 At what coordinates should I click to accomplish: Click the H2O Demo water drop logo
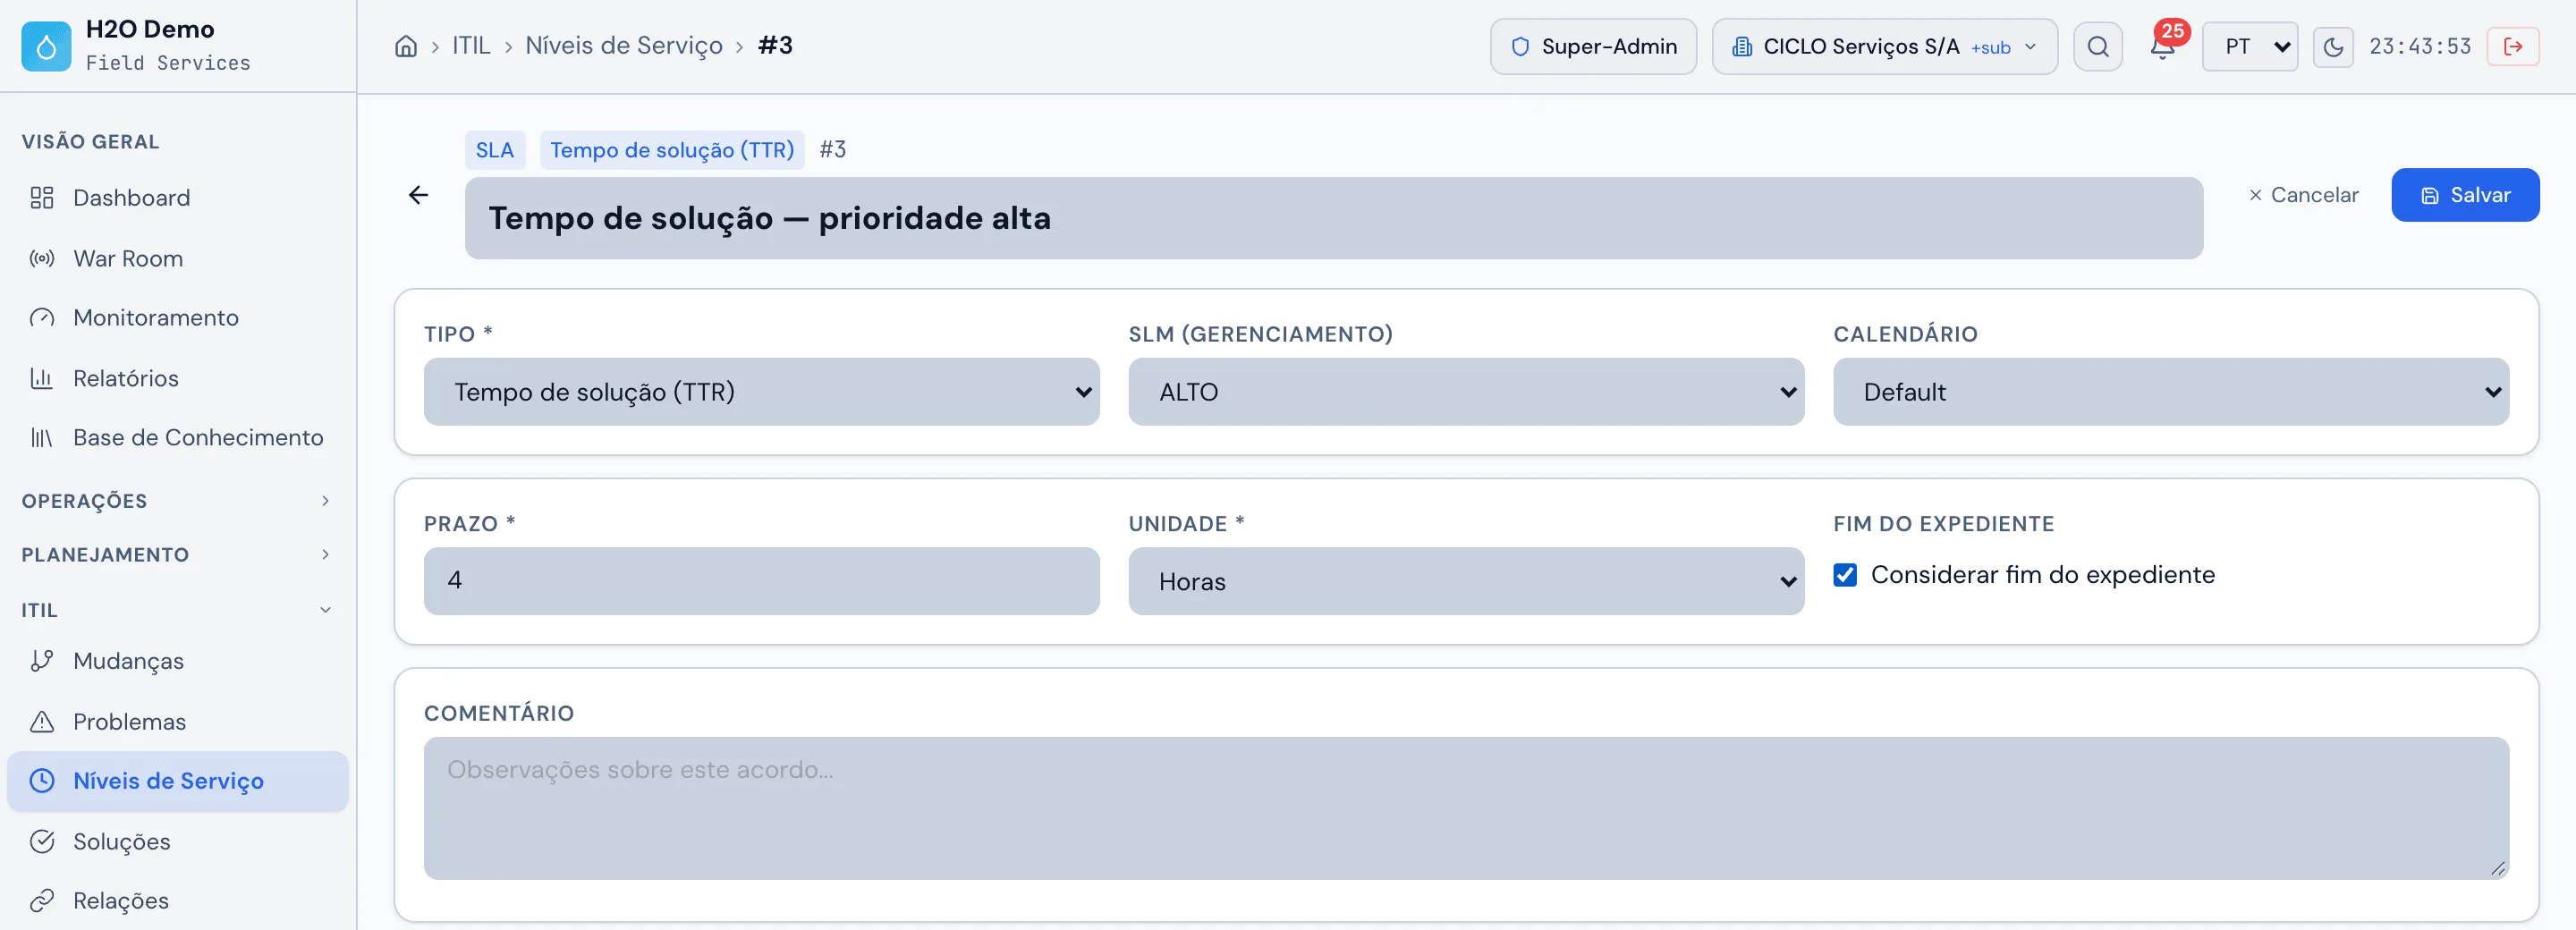46,46
